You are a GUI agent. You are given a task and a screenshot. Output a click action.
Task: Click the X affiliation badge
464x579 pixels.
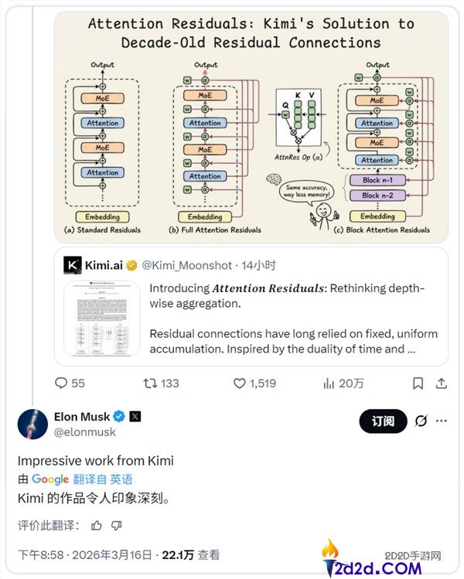135,417
